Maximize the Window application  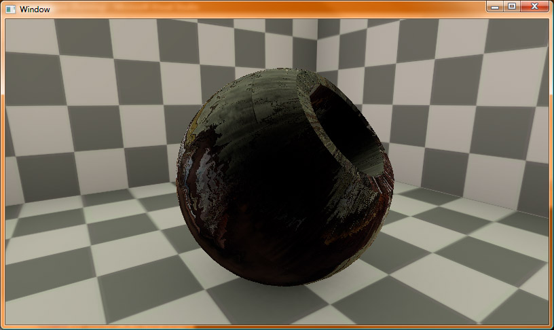[x=512, y=7]
